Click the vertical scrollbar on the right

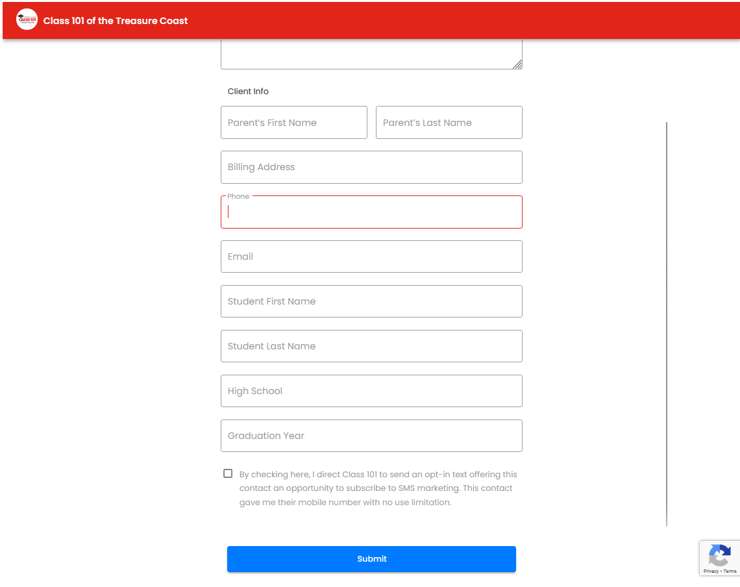point(667,323)
